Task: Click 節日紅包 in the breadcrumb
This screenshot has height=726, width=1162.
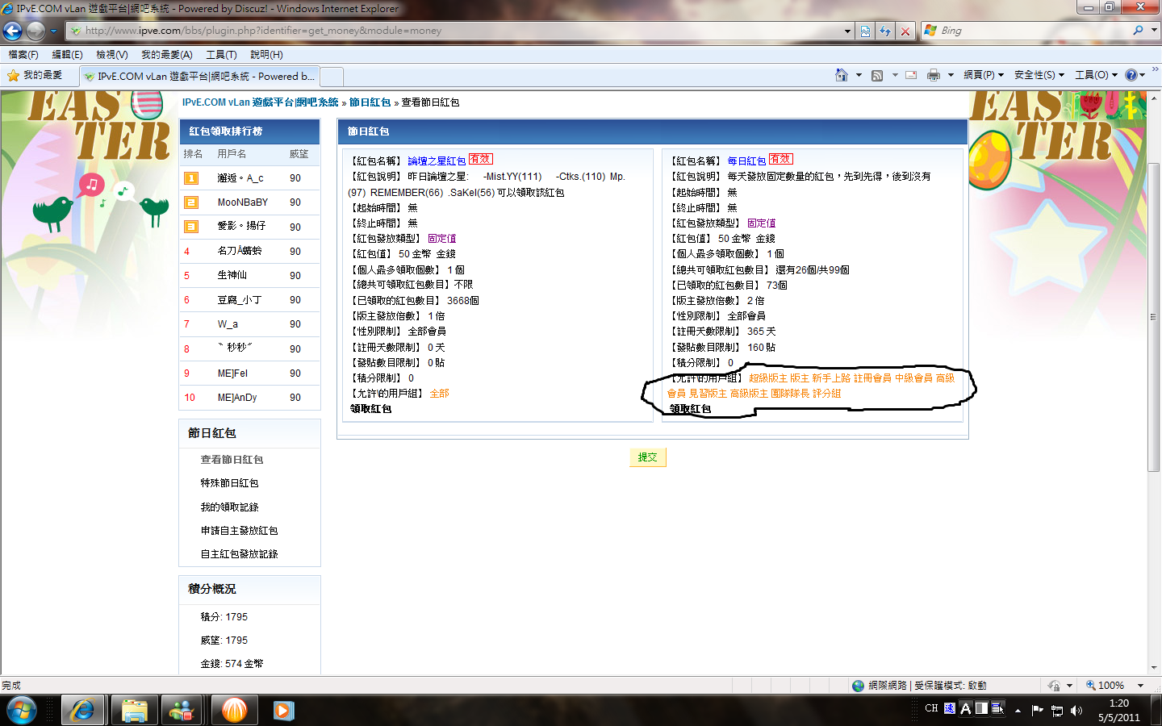Action: pyautogui.click(x=370, y=102)
